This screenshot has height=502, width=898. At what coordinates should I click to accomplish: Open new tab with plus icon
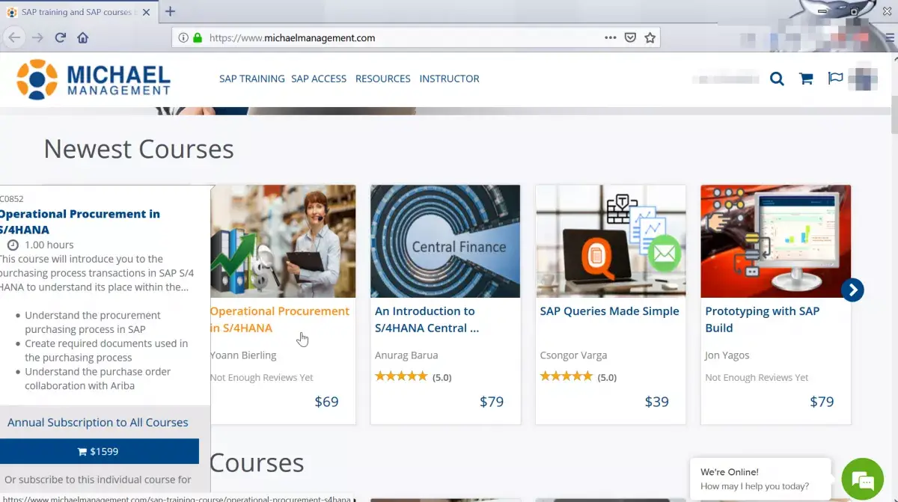(x=170, y=11)
